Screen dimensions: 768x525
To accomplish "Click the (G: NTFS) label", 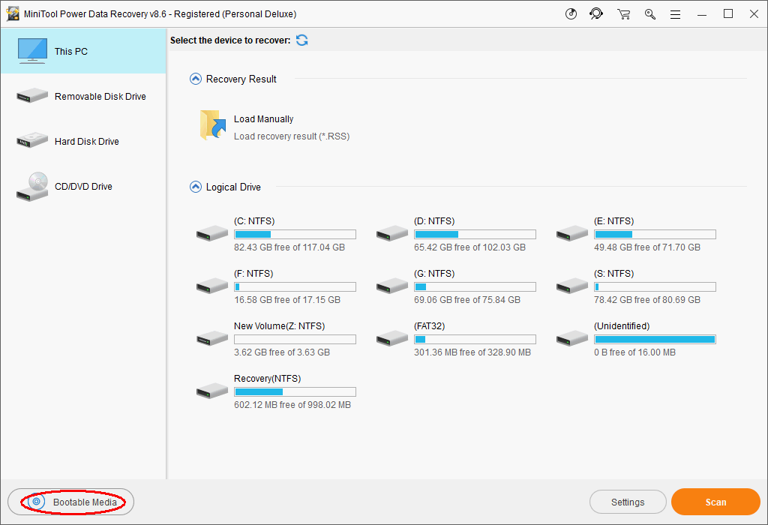I will pyautogui.click(x=434, y=273).
